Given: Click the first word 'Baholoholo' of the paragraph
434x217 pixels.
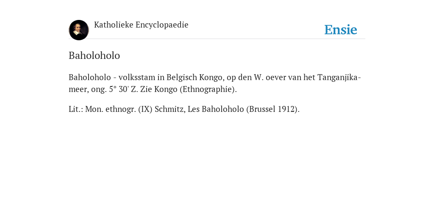Looking at the screenshot, I should coord(90,77).
